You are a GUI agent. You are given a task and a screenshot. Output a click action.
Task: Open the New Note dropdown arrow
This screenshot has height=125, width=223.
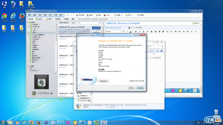[122, 15]
